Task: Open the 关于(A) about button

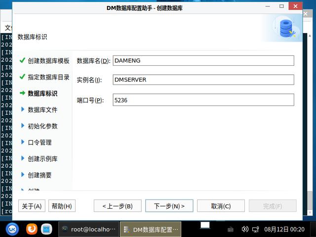Action: [32, 206]
